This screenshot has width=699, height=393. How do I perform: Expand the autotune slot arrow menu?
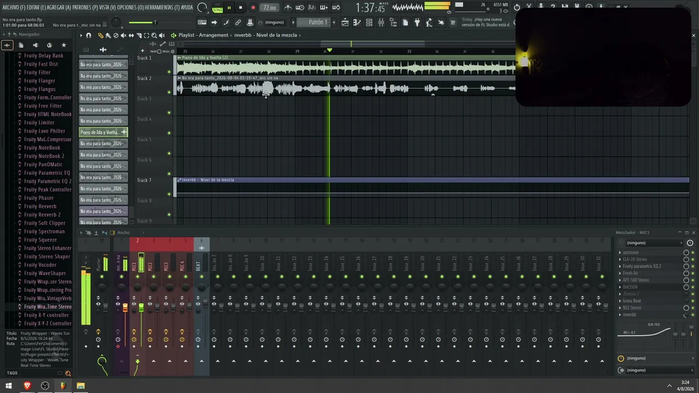pyautogui.click(x=620, y=253)
